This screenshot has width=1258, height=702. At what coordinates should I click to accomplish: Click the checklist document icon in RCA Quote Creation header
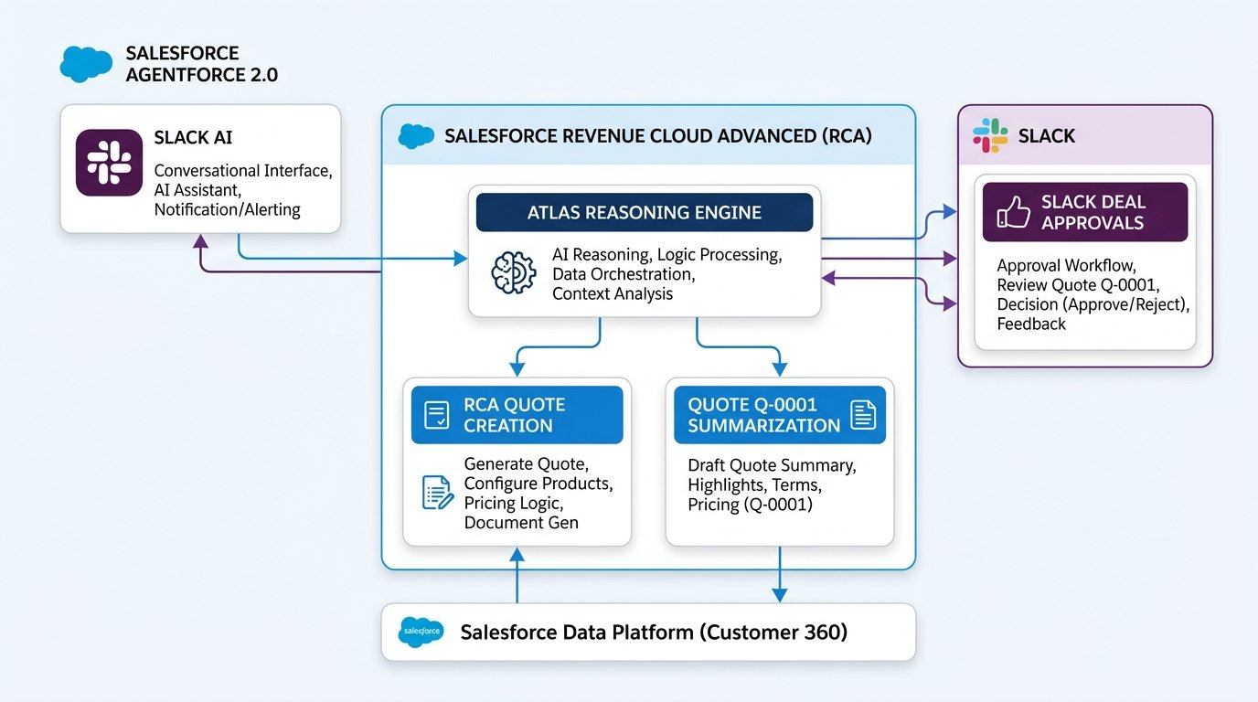click(x=438, y=415)
